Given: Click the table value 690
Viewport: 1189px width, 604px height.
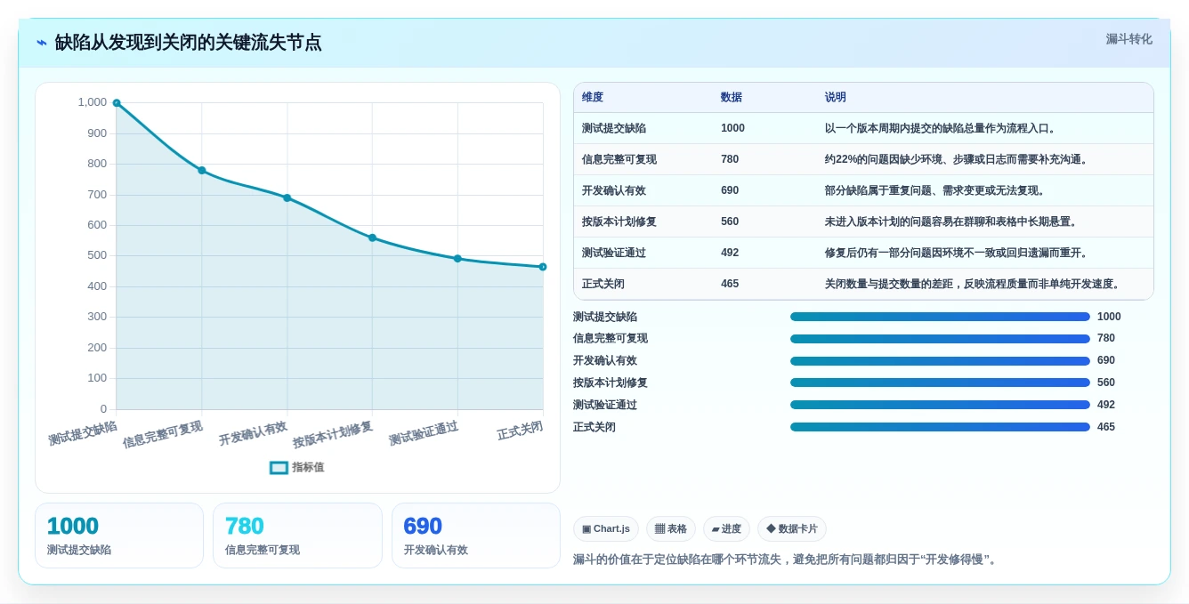Looking at the screenshot, I should (730, 190).
